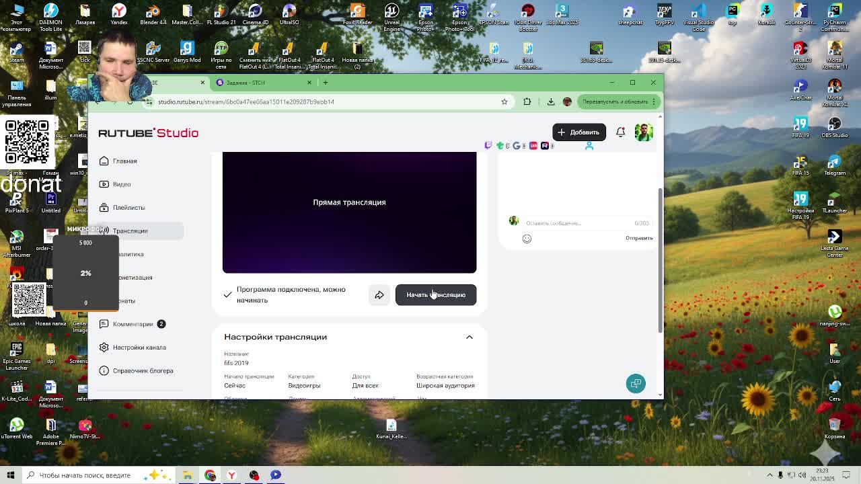
Task: Select Garrys Mod desktop icon
Action: tap(187, 52)
